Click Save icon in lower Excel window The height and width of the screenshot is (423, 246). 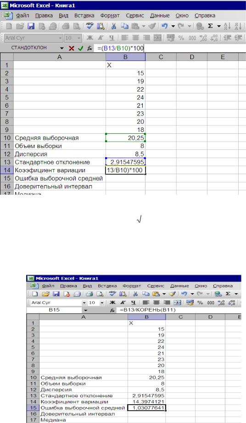coord(56,294)
